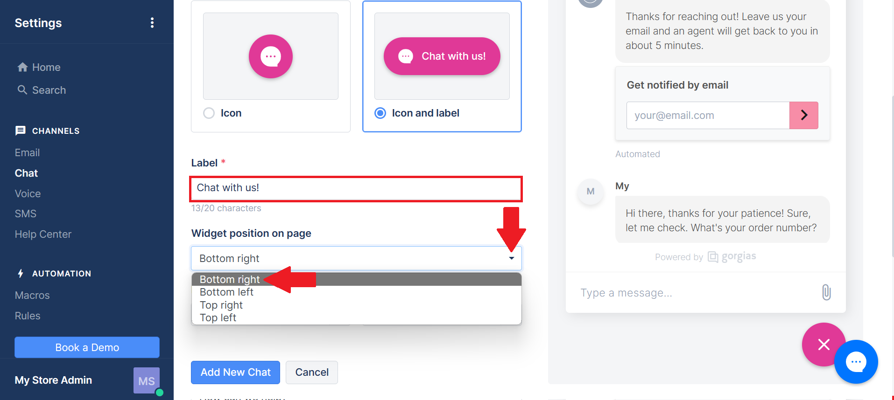Choose the icon-only launcher preview card

coord(271,66)
